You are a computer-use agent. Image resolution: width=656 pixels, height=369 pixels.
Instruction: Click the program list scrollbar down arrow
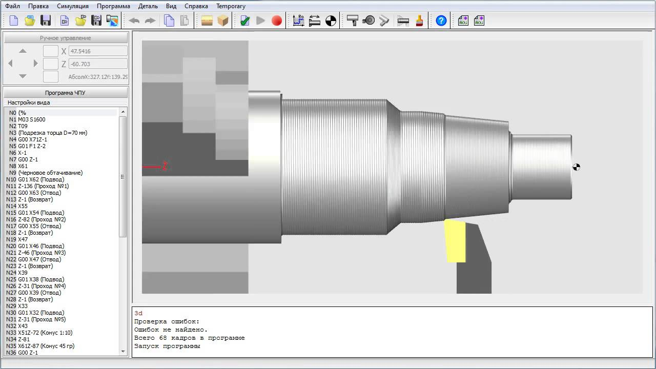pyautogui.click(x=123, y=351)
